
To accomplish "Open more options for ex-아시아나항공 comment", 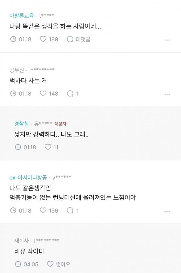I will [x=167, y=211].
